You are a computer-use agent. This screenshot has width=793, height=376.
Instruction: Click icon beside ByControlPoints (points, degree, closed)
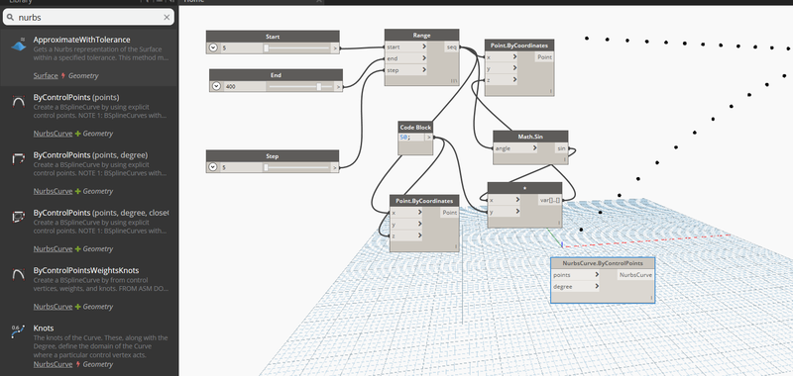coord(18,217)
